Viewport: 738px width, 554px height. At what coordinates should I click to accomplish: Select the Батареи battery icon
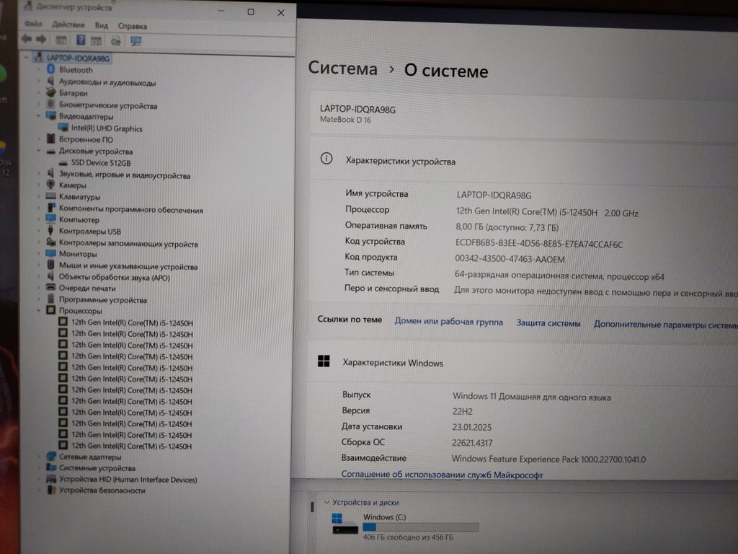pyautogui.click(x=51, y=92)
